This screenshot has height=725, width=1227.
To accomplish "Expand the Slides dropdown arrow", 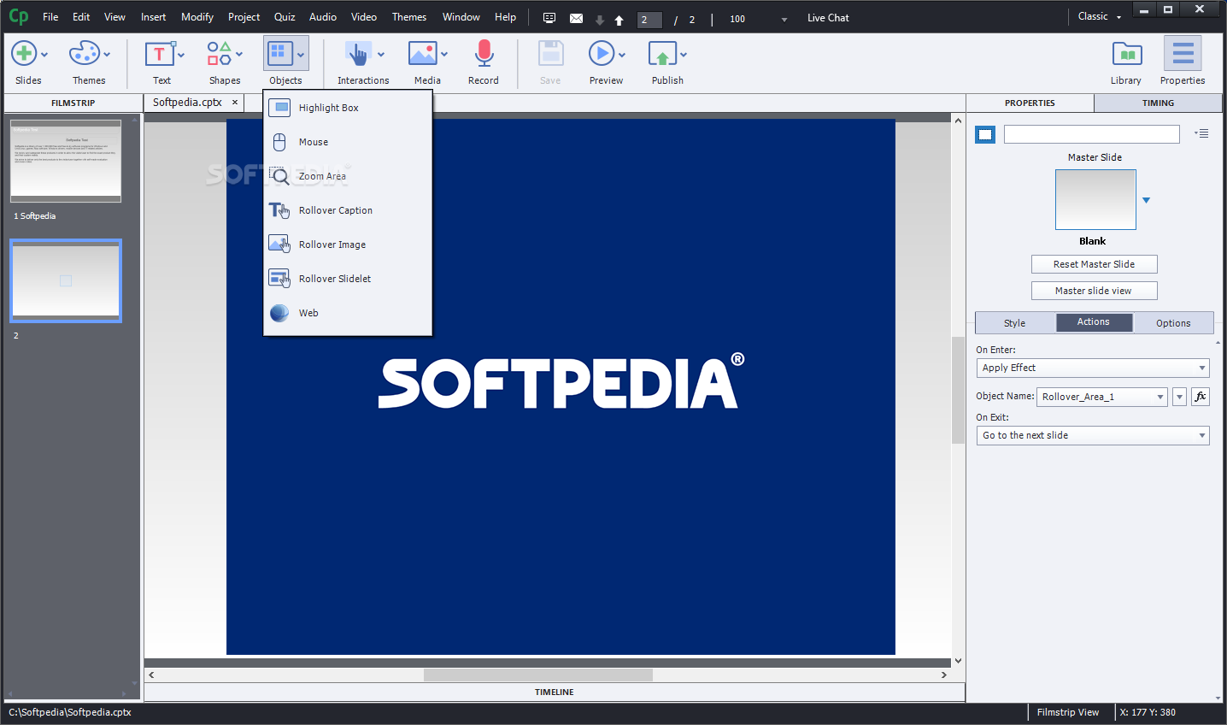I will click(44, 55).
